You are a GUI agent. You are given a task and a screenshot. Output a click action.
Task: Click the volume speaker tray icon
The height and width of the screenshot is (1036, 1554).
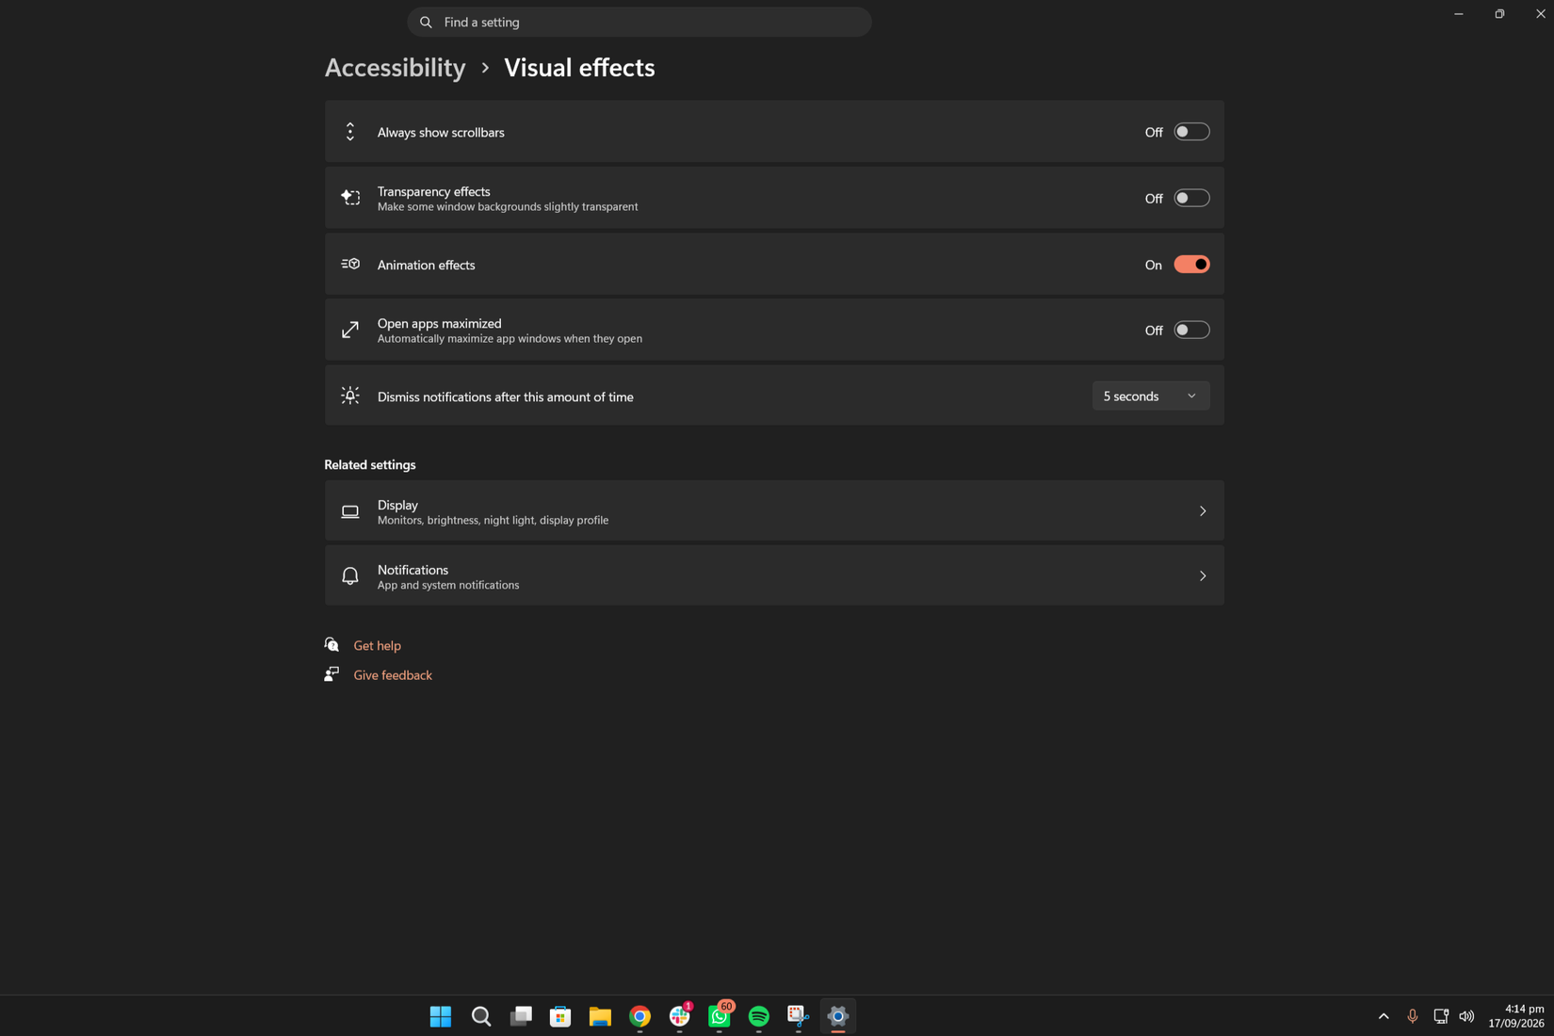[x=1466, y=1016]
